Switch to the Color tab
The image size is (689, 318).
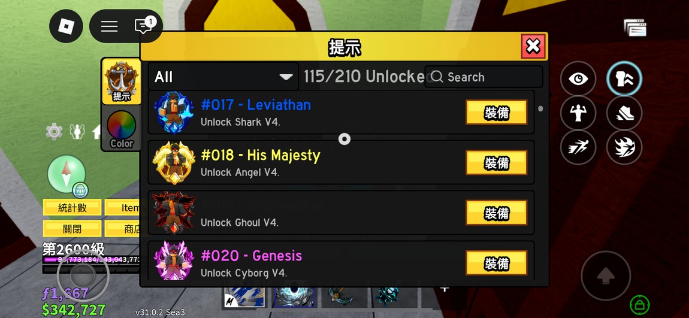(x=122, y=129)
